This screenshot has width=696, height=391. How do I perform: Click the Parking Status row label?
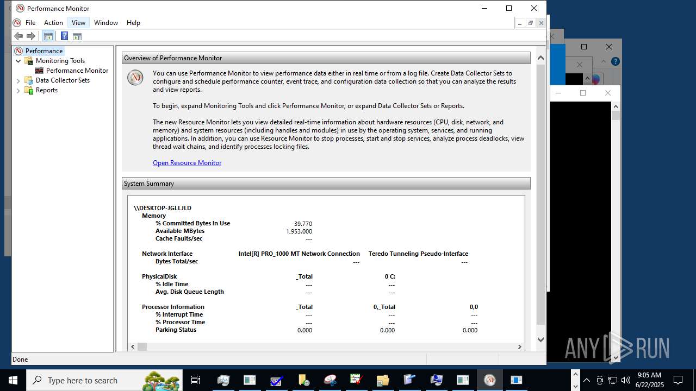pos(176,330)
